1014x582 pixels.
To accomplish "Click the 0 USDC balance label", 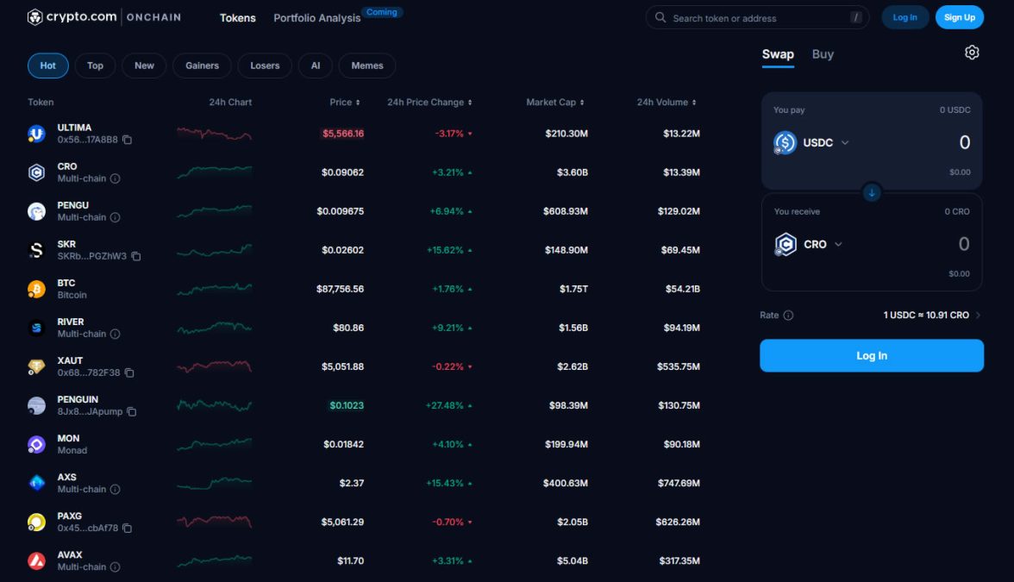I will (955, 110).
